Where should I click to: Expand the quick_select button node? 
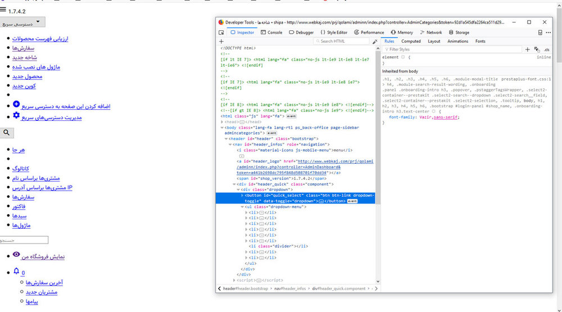click(242, 196)
